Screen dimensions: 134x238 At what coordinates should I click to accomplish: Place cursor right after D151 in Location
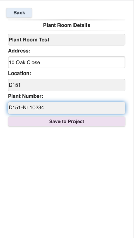[x=21, y=85]
